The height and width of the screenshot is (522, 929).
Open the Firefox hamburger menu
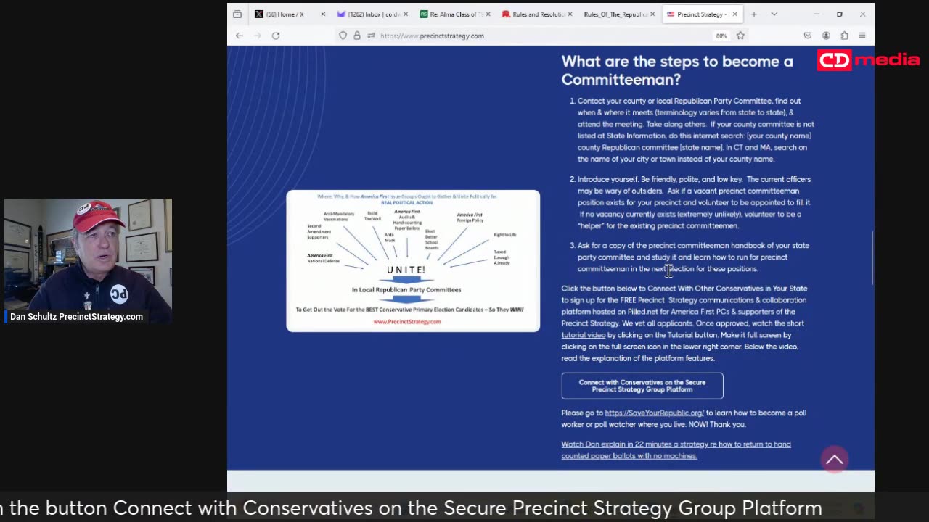tap(862, 36)
